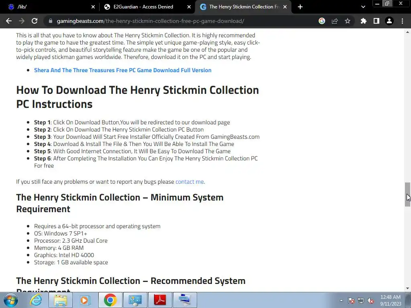The image size is (411, 308).
Task: Click the Step 5 instruction line
Action: (x=132, y=151)
